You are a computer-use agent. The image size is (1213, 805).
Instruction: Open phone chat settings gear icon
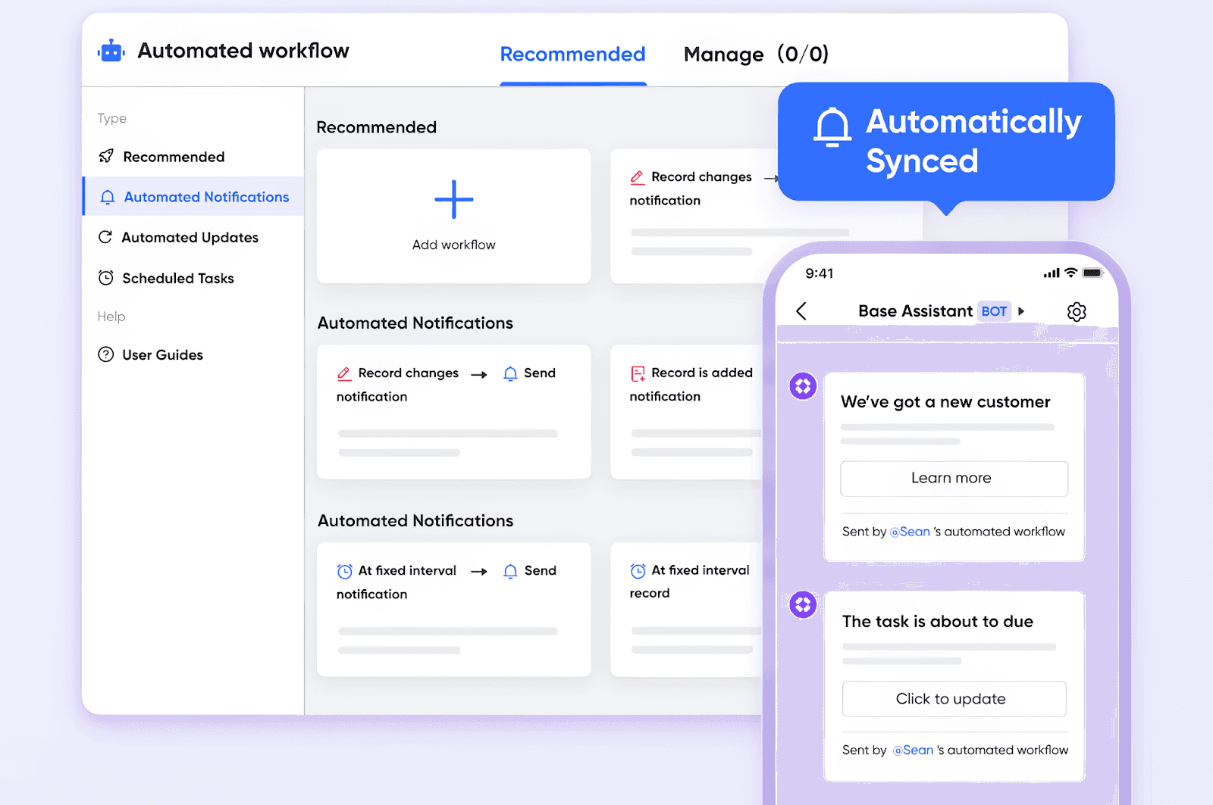pos(1077,312)
